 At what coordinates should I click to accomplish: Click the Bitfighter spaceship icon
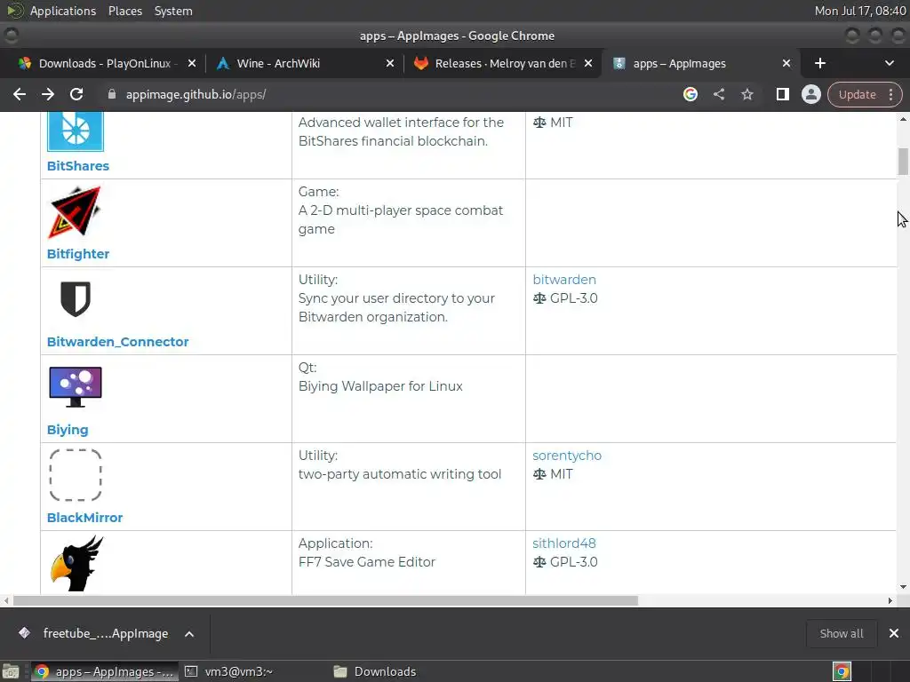pos(75,212)
